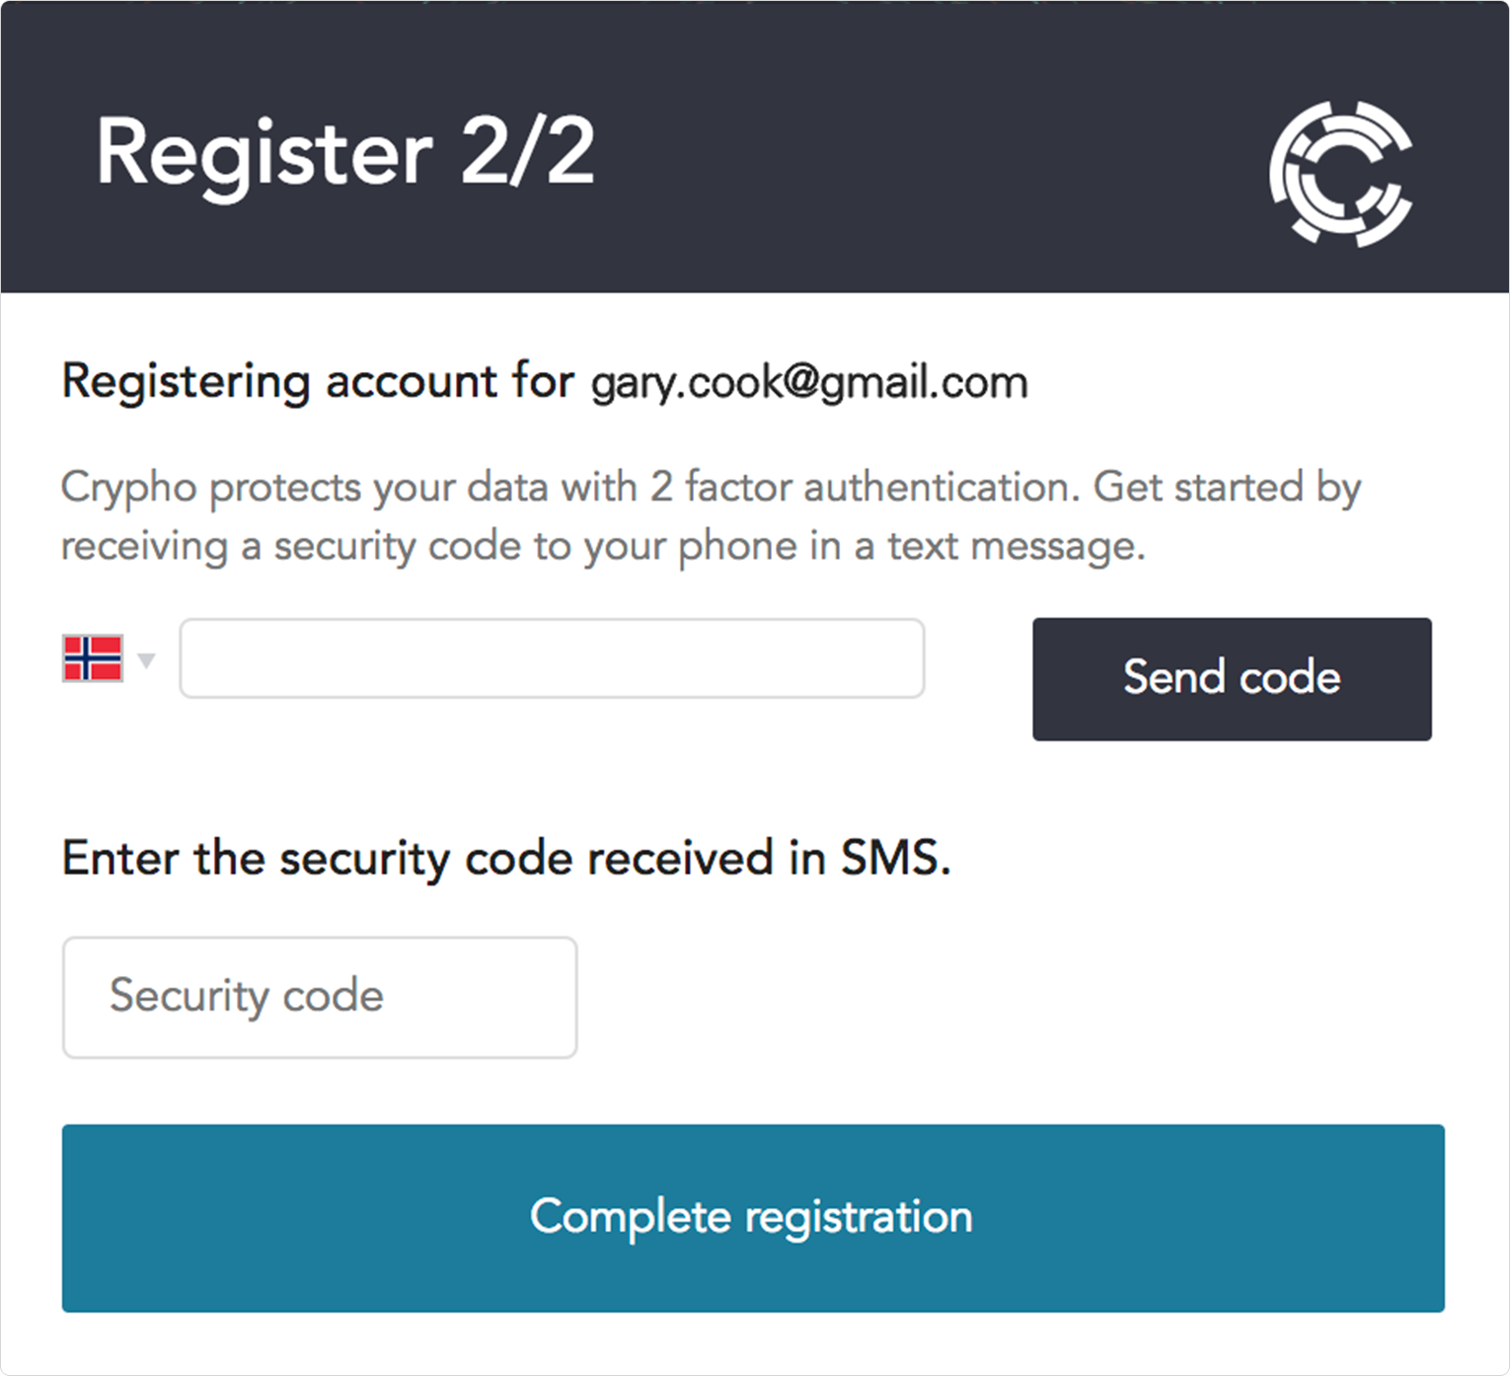The height and width of the screenshot is (1376, 1510).
Task: Submit with the Complete registration button
Action: pyautogui.click(x=753, y=1217)
